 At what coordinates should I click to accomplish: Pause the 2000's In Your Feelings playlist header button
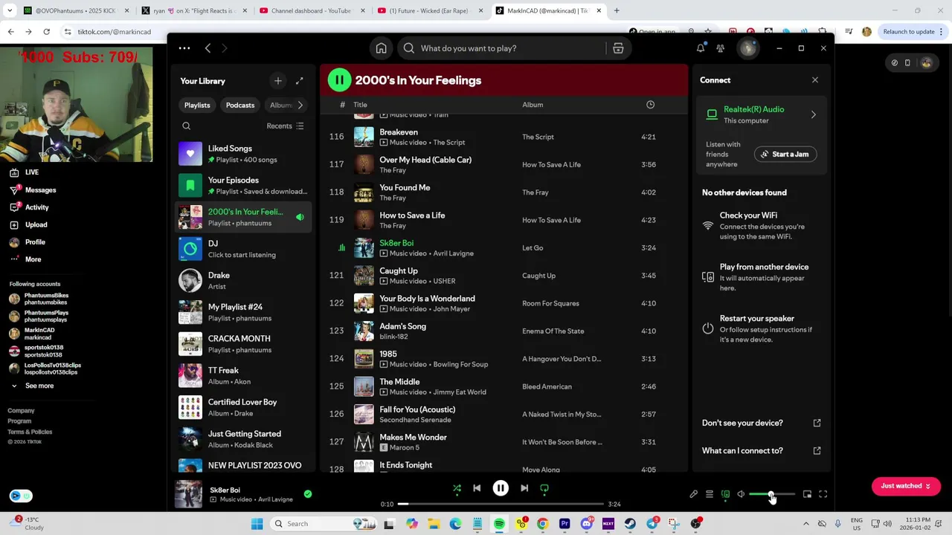[339, 80]
